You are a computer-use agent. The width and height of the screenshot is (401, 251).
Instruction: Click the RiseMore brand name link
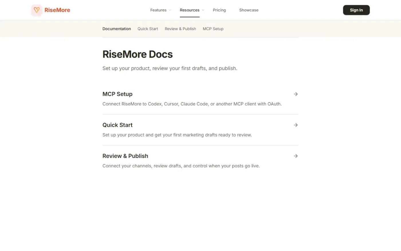(x=57, y=10)
